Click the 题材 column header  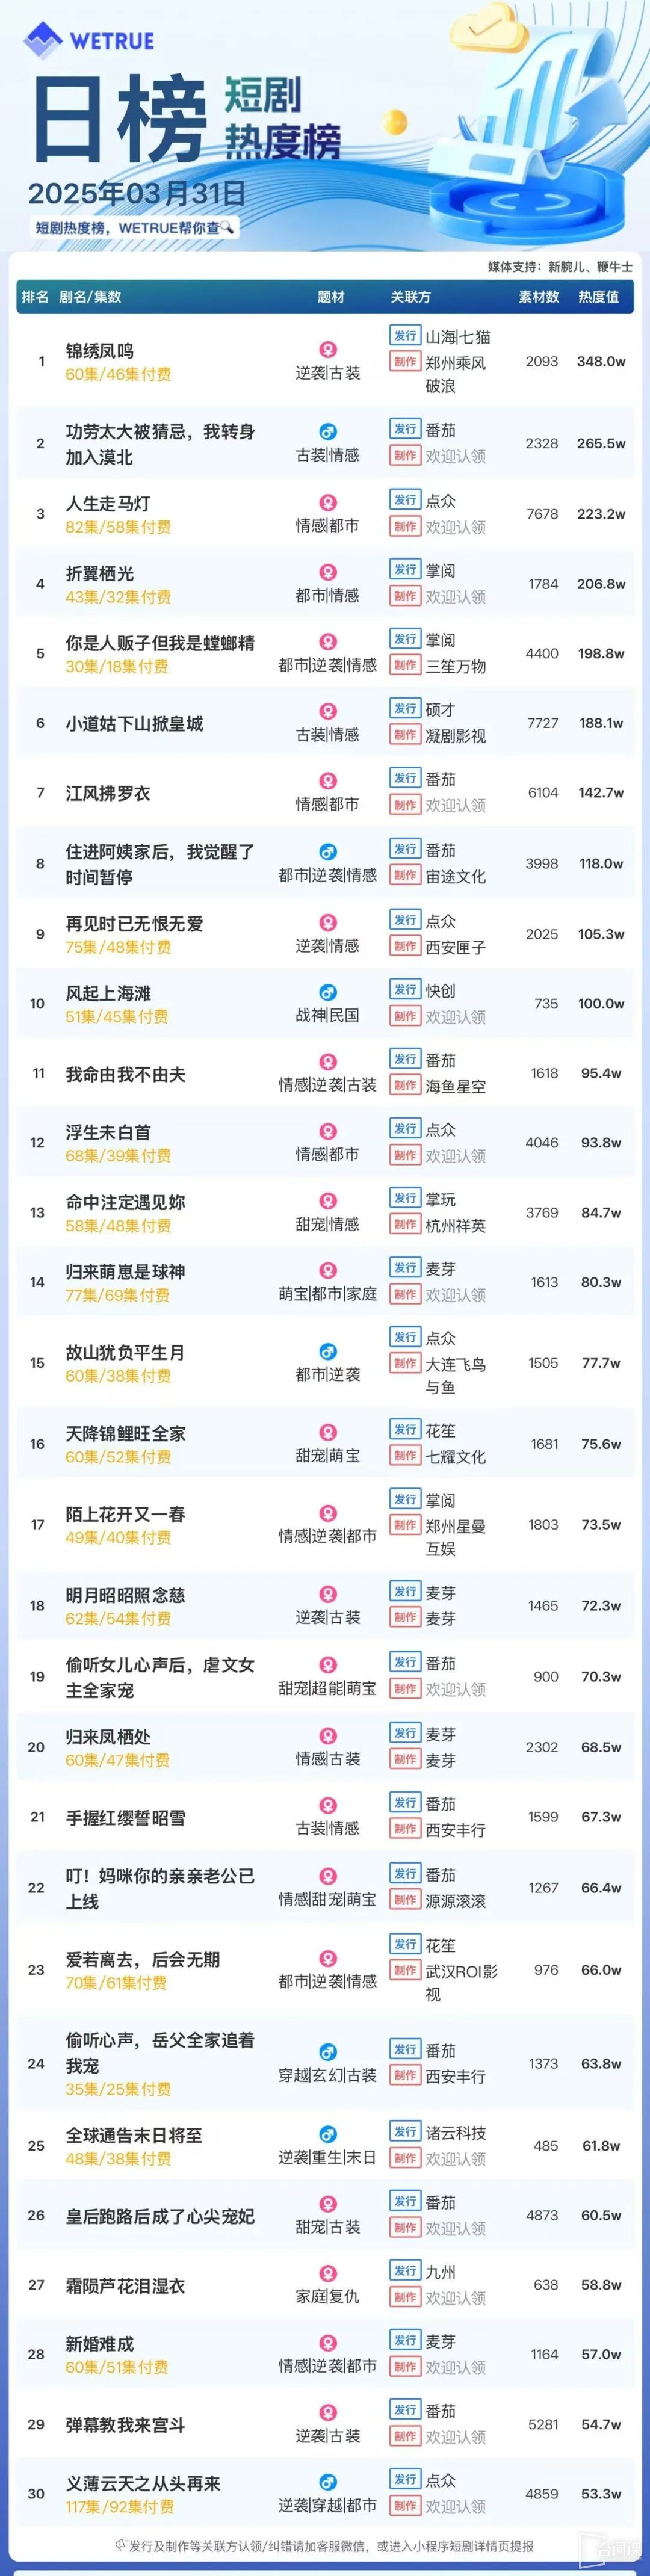click(331, 297)
